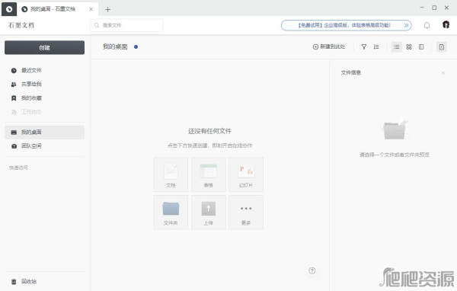Open 工作动态 activity feed

[x=44, y=112]
